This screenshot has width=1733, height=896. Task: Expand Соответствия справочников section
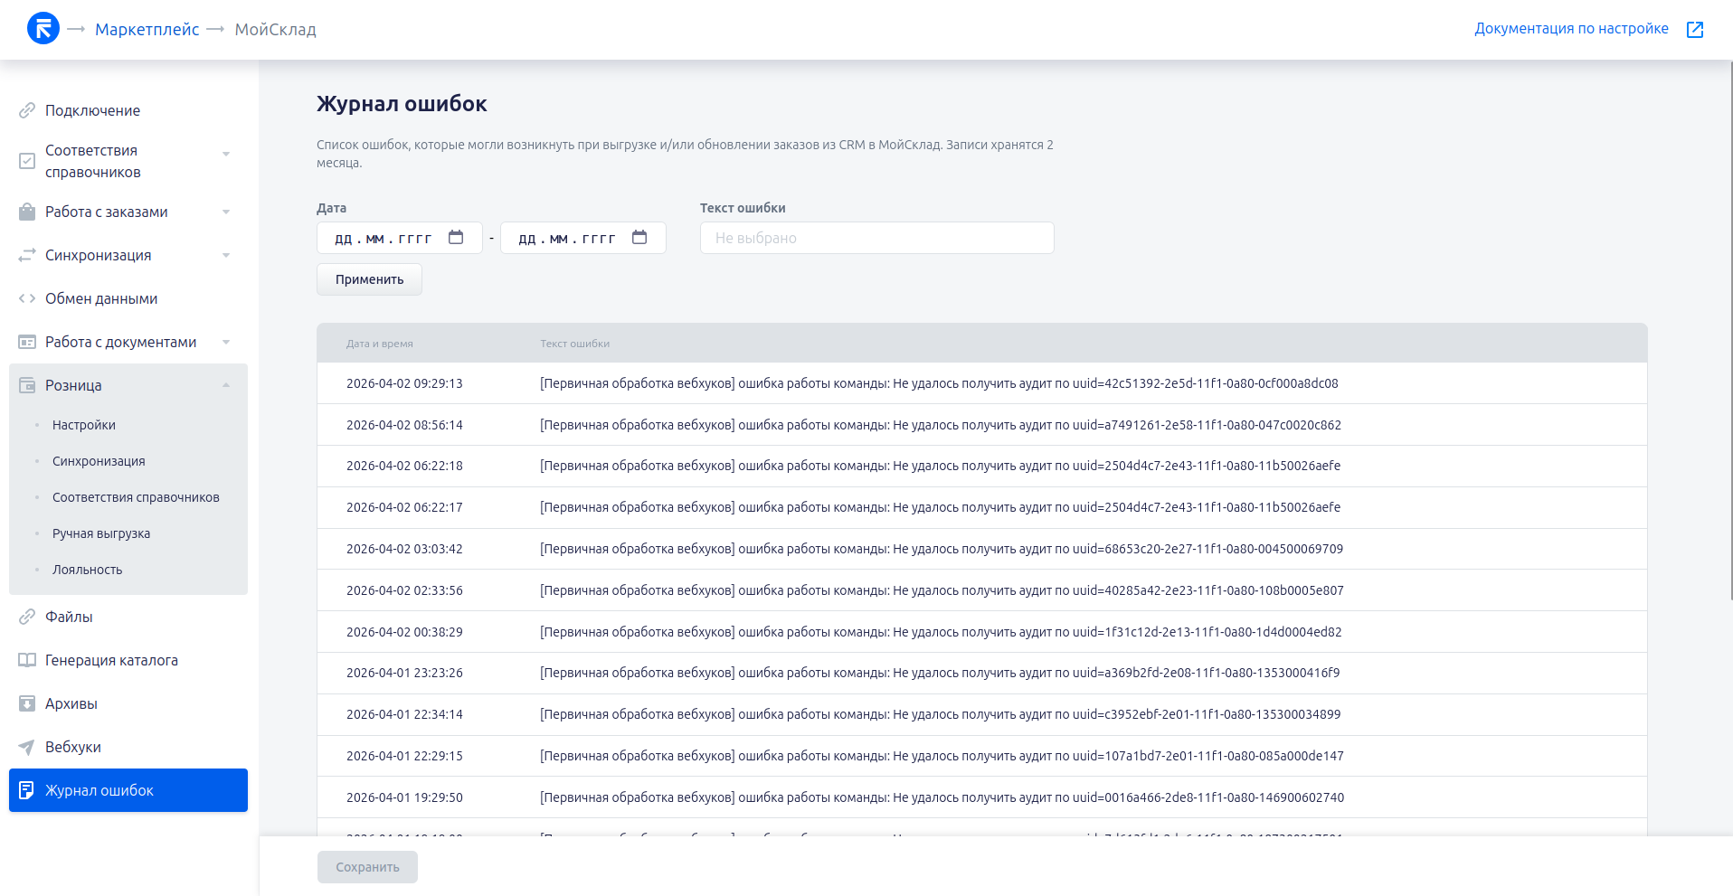[226, 154]
